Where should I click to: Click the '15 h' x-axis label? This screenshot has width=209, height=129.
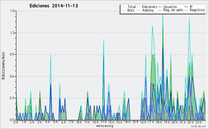click(x=135, y=122)
